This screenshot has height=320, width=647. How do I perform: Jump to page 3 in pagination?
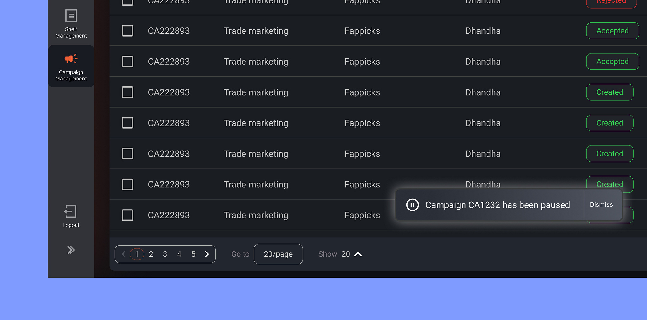pos(165,254)
